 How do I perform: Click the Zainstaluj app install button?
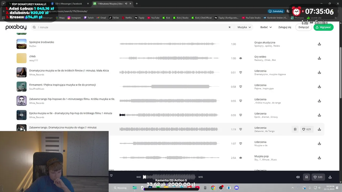tap(276, 11)
